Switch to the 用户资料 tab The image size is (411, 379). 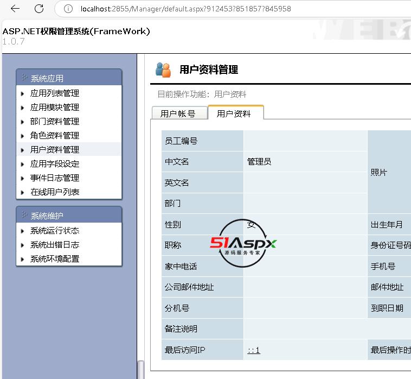(x=236, y=113)
